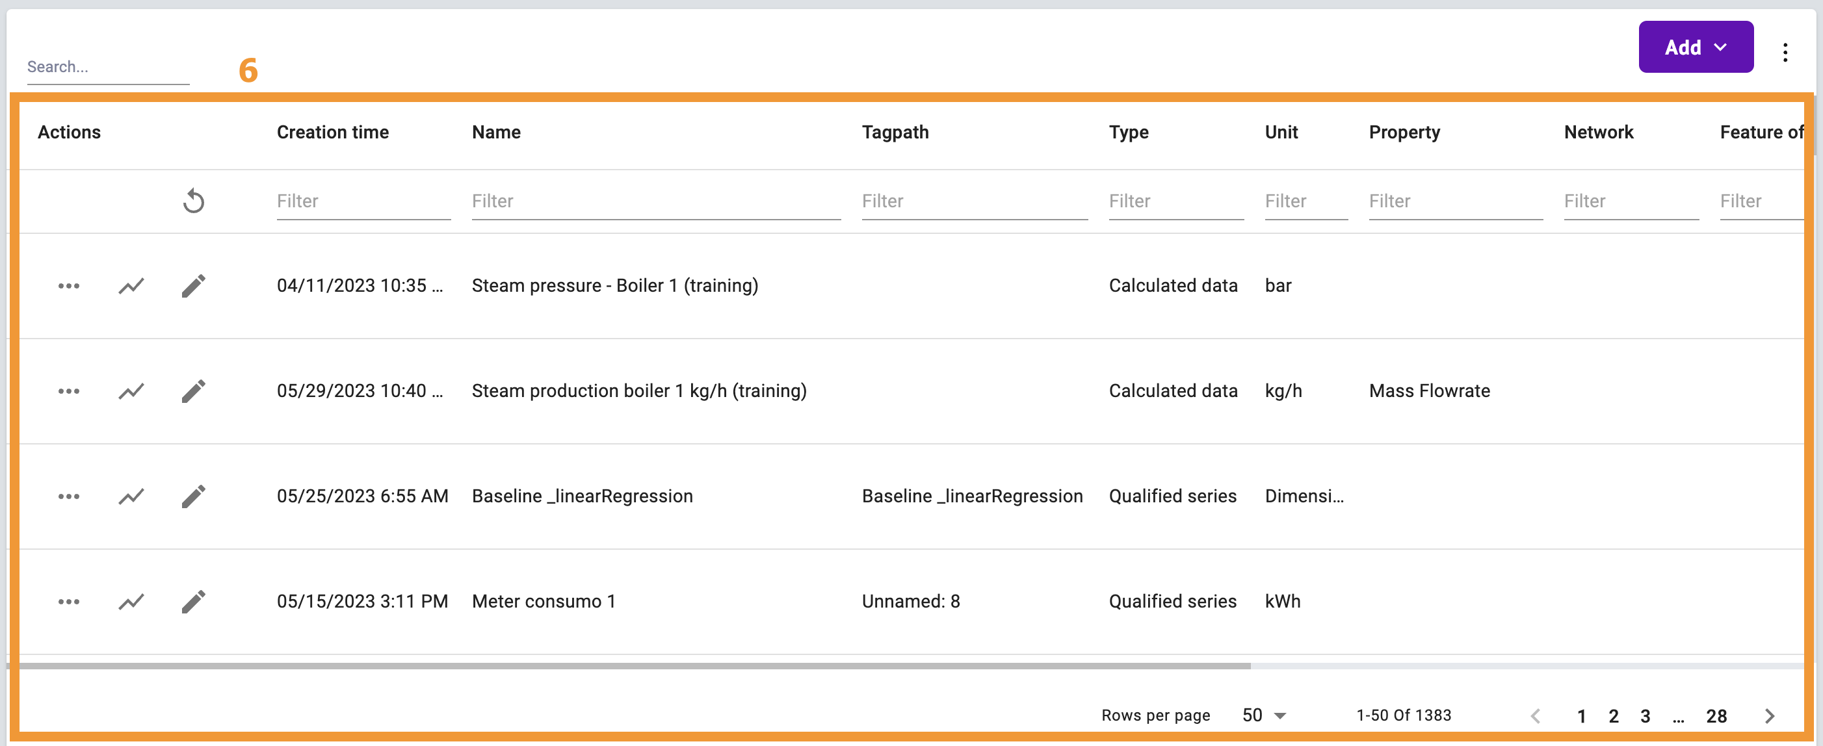
Task: Sort by Tagpath column header
Action: (x=895, y=131)
